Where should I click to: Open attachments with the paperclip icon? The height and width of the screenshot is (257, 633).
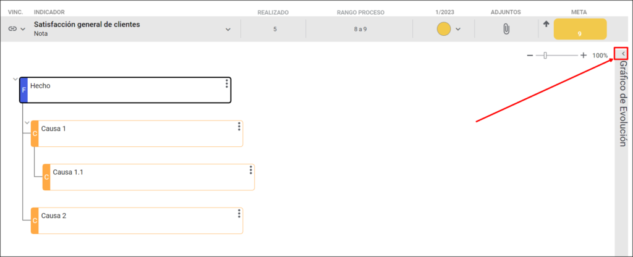506,29
